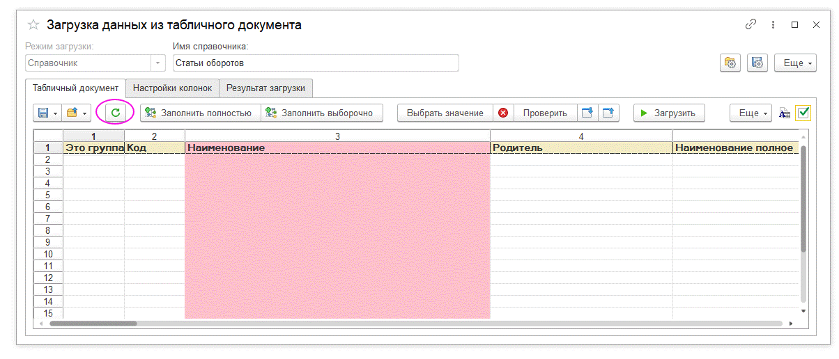Copy link with the chain icon
Image resolution: width=839 pixels, height=359 pixels.
click(751, 24)
